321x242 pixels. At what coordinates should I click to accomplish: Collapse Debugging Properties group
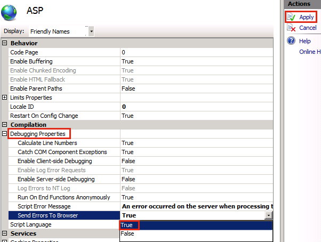coord(4,134)
